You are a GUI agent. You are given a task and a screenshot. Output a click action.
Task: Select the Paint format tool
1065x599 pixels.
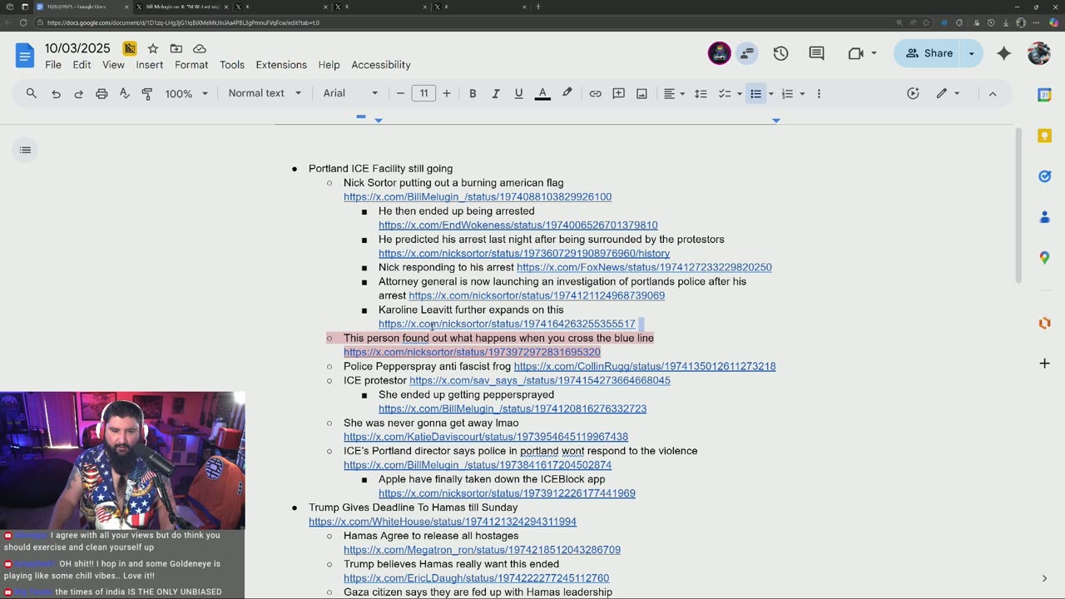coord(147,94)
